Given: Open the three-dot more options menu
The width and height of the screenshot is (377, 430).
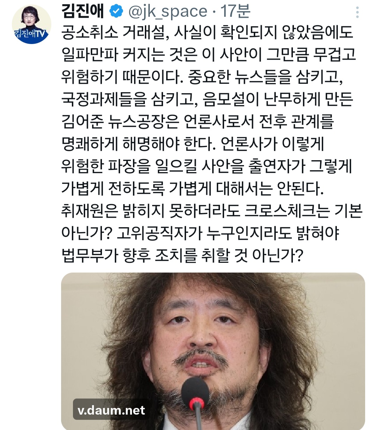Looking at the screenshot, I should tap(357, 12).
